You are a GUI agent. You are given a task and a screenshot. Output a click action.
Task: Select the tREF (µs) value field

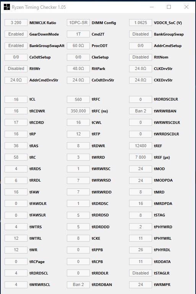pyautogui.click(x=141, y=157)
